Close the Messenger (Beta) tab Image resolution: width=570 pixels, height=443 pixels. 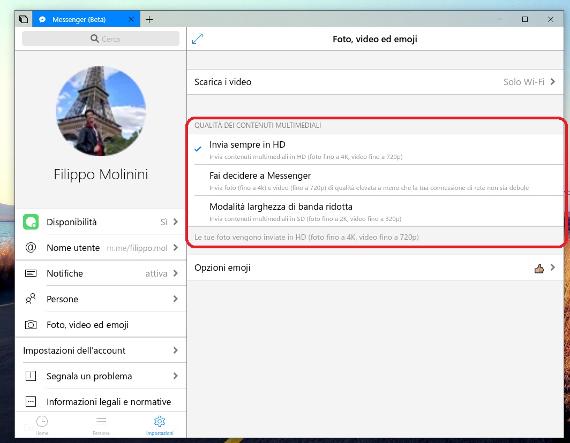[131, 20]
